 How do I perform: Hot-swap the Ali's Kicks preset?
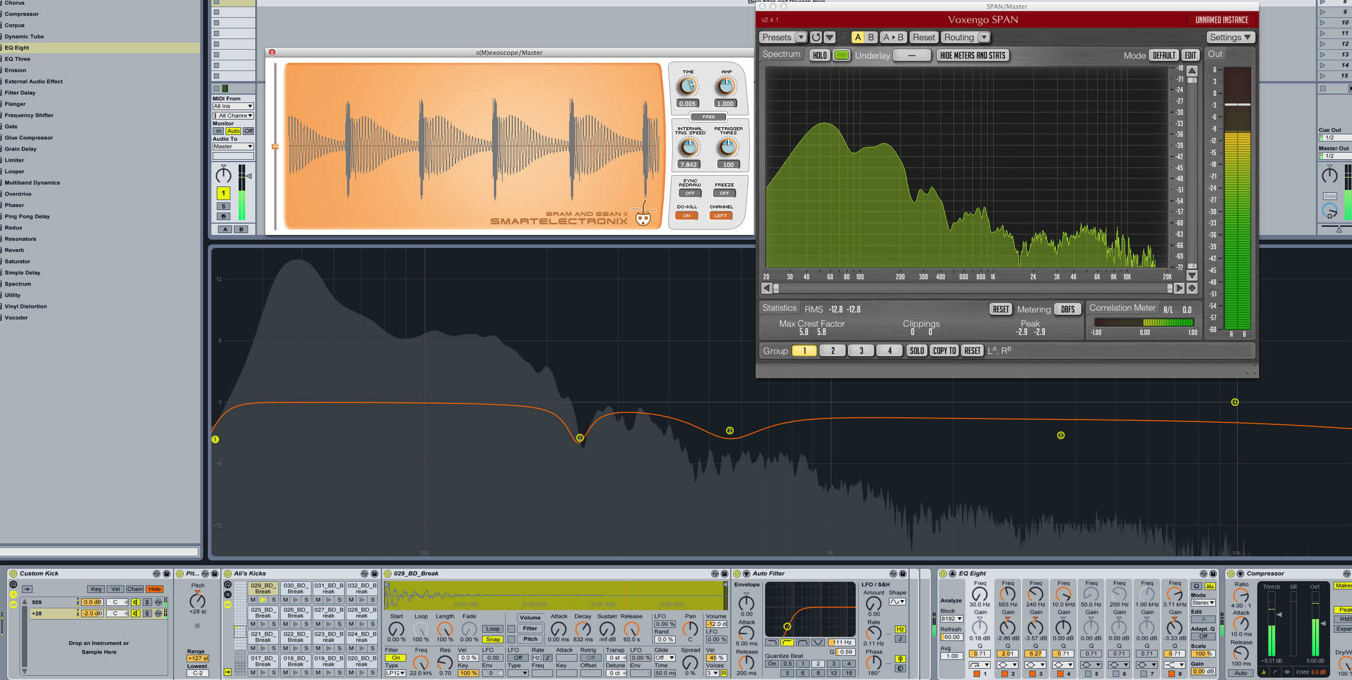tap(364, 573)
